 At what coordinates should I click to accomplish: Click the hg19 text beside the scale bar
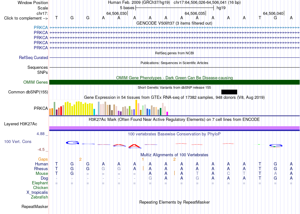click(x=221, y=8)
